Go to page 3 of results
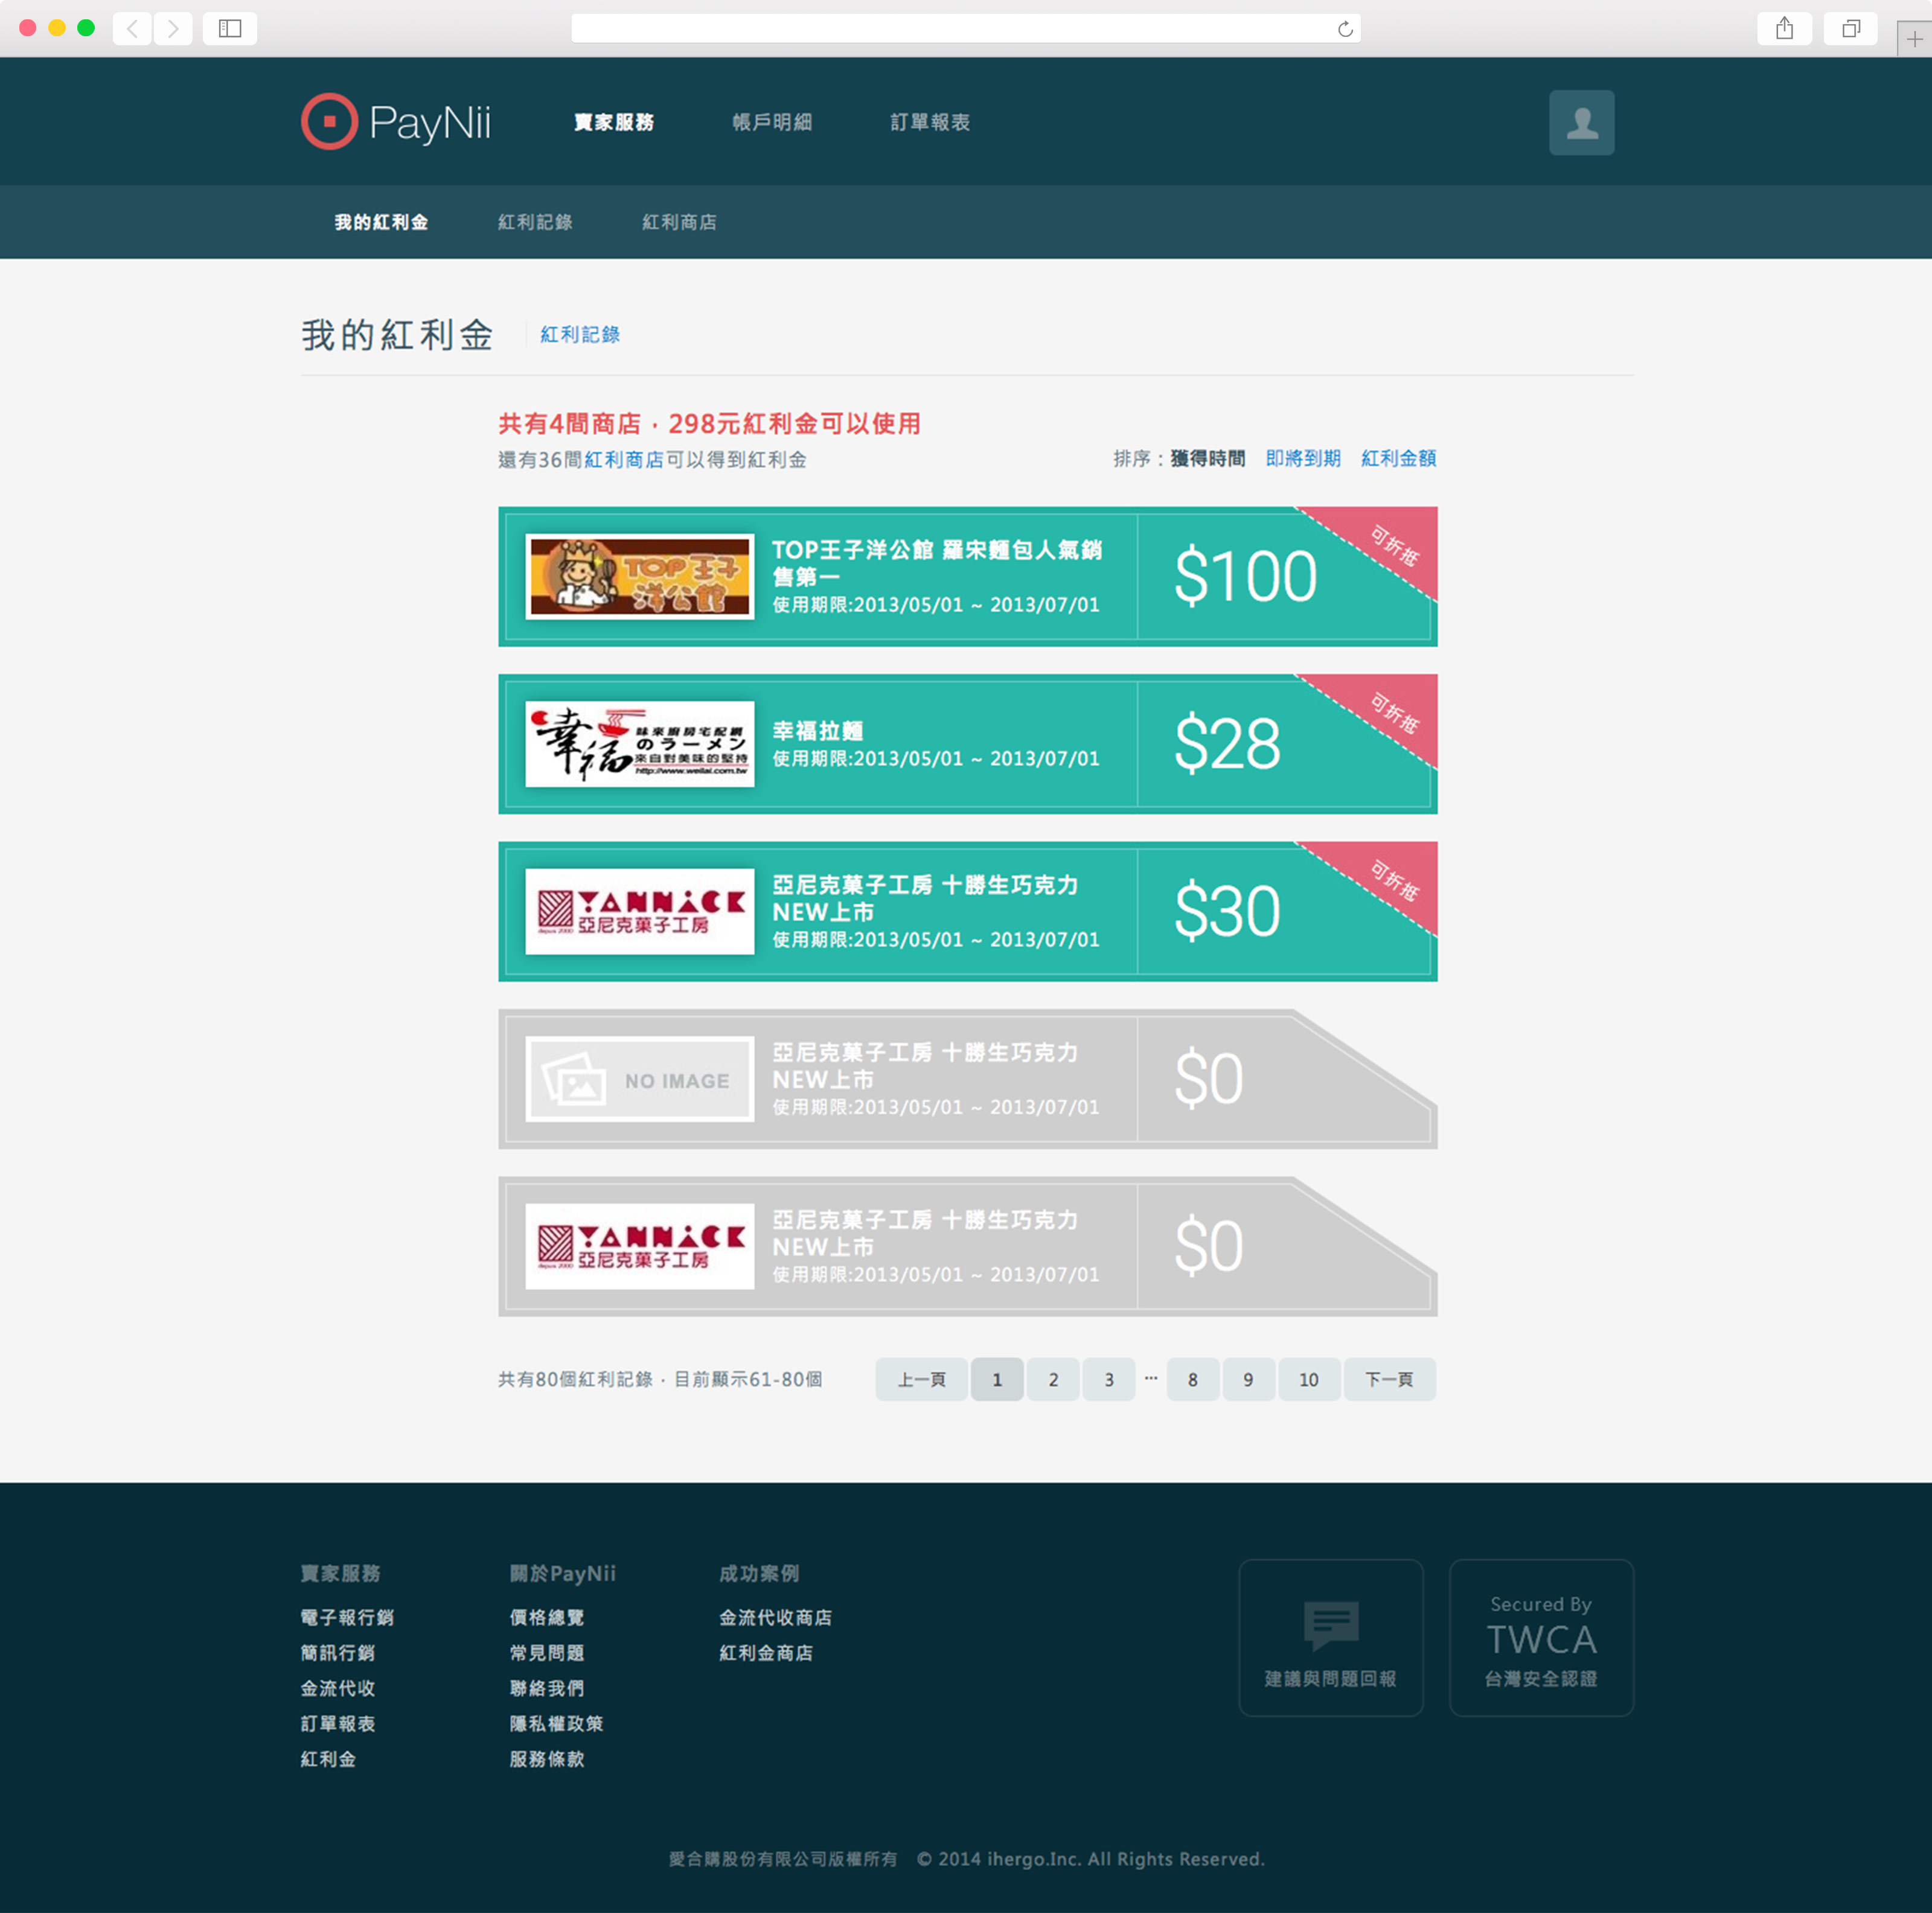1932x1913 pixels. (x=1108, y=1379)
